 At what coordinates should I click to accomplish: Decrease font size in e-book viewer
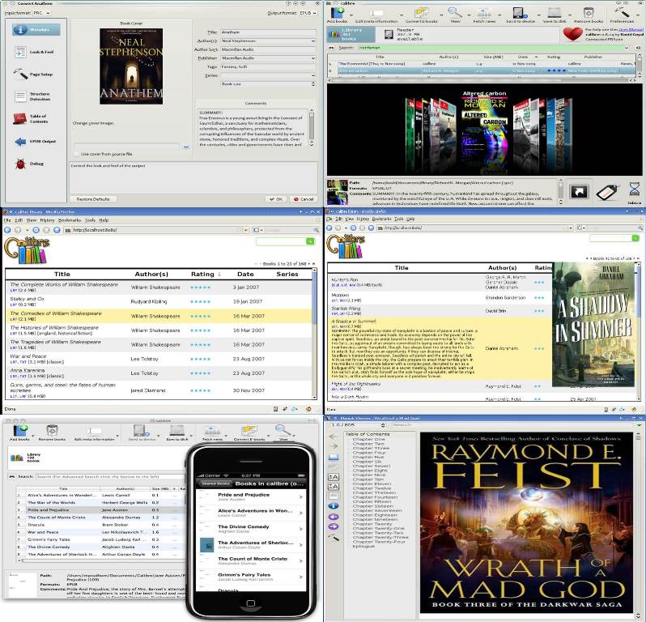pyautogui.click(x=334, y=487)
